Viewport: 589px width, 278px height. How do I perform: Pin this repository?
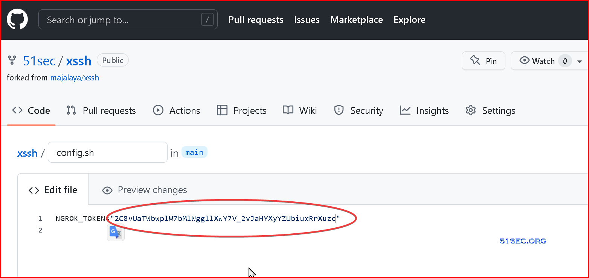484,61
